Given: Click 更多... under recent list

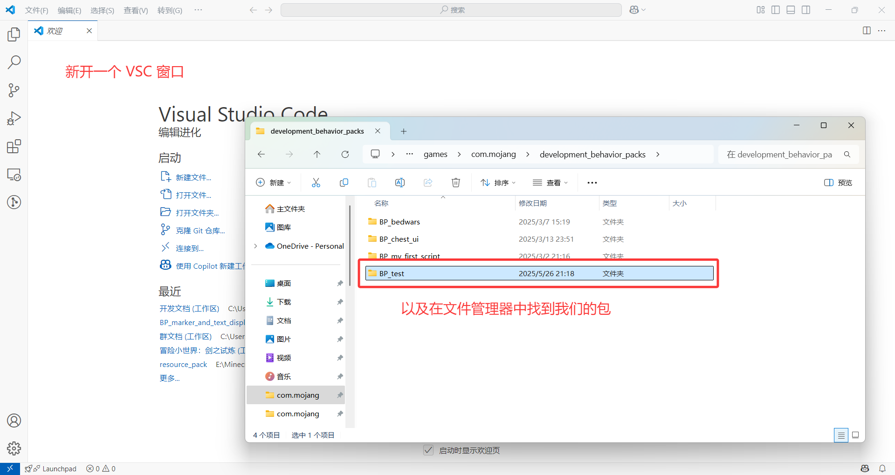Looking at the screenshot, I should pos(170,378).
